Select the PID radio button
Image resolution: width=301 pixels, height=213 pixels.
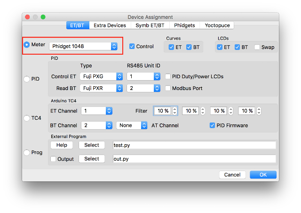click(x=27, y=79)
